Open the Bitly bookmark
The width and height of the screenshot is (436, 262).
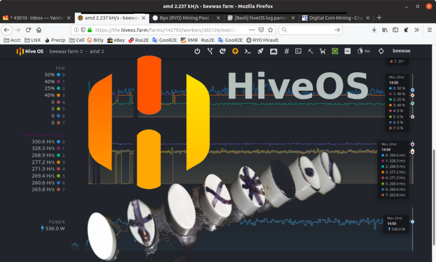(95, 40)
